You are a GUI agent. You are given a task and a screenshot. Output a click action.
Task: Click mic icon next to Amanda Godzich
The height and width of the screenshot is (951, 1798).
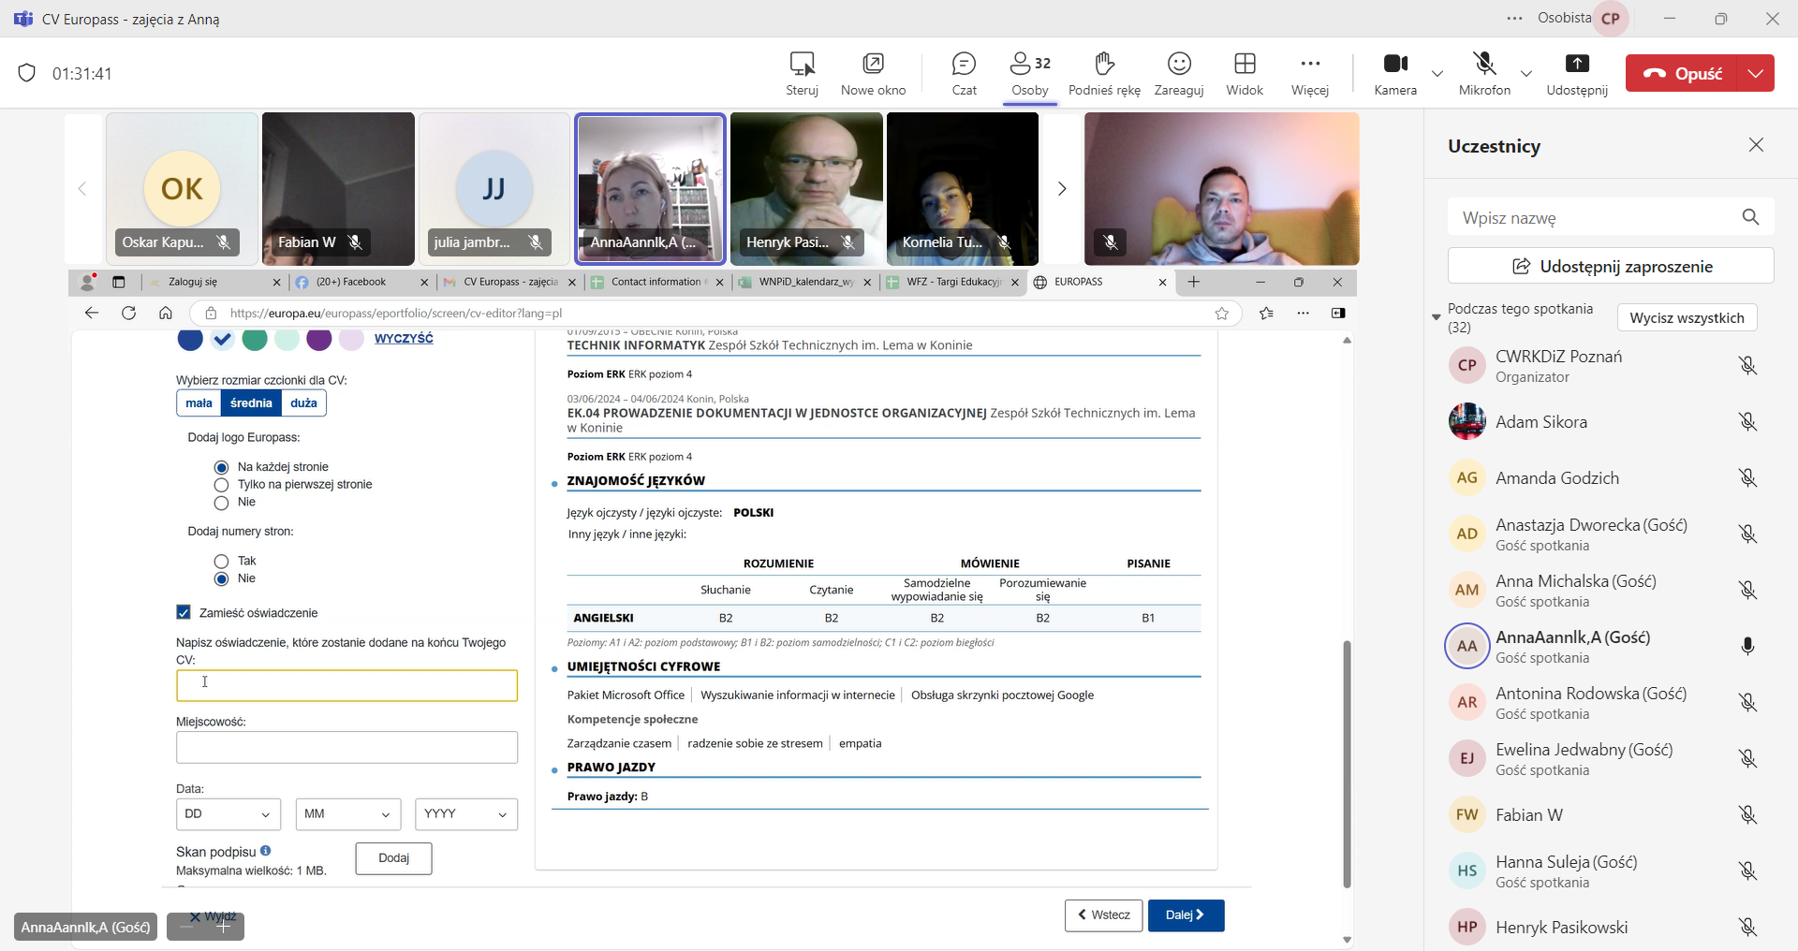[x=1747, y=478]
